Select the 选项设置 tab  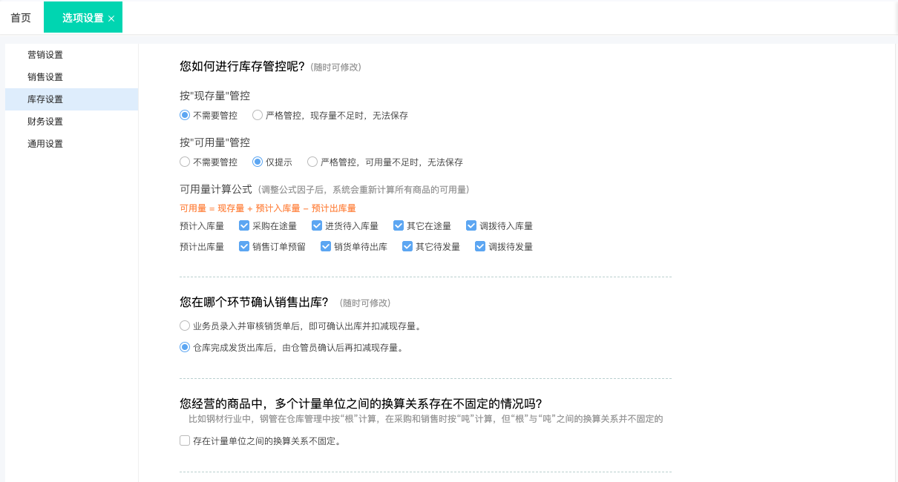click(82, 18)
